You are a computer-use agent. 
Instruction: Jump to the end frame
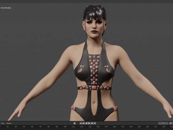(x=95, y=123)
